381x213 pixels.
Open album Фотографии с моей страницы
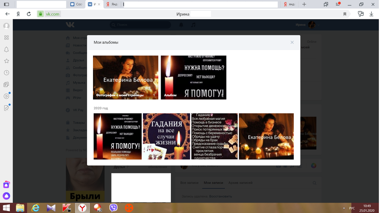126,77
